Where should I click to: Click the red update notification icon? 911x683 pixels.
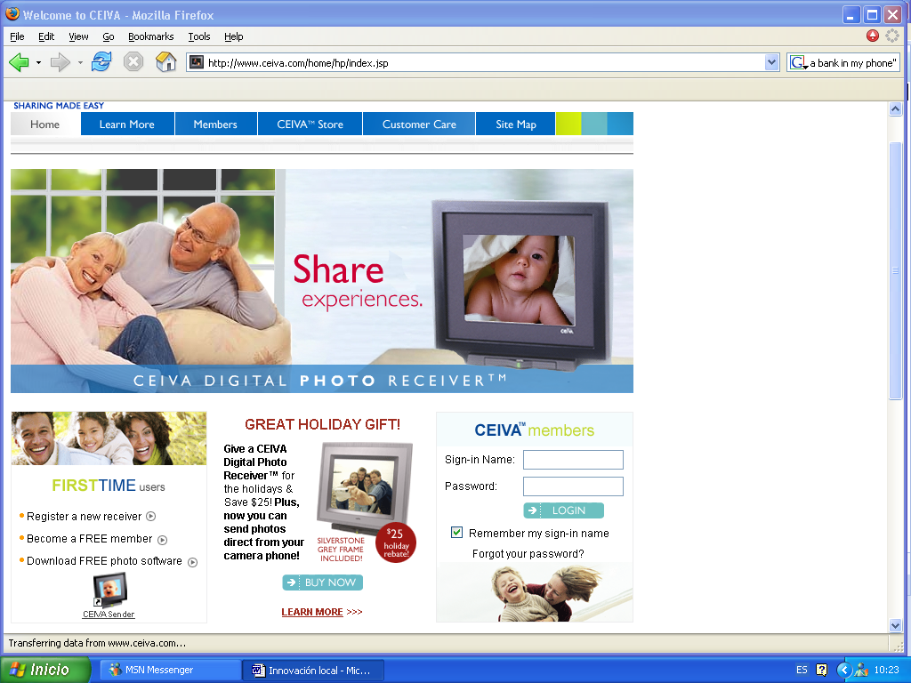(x=872, y=36)
